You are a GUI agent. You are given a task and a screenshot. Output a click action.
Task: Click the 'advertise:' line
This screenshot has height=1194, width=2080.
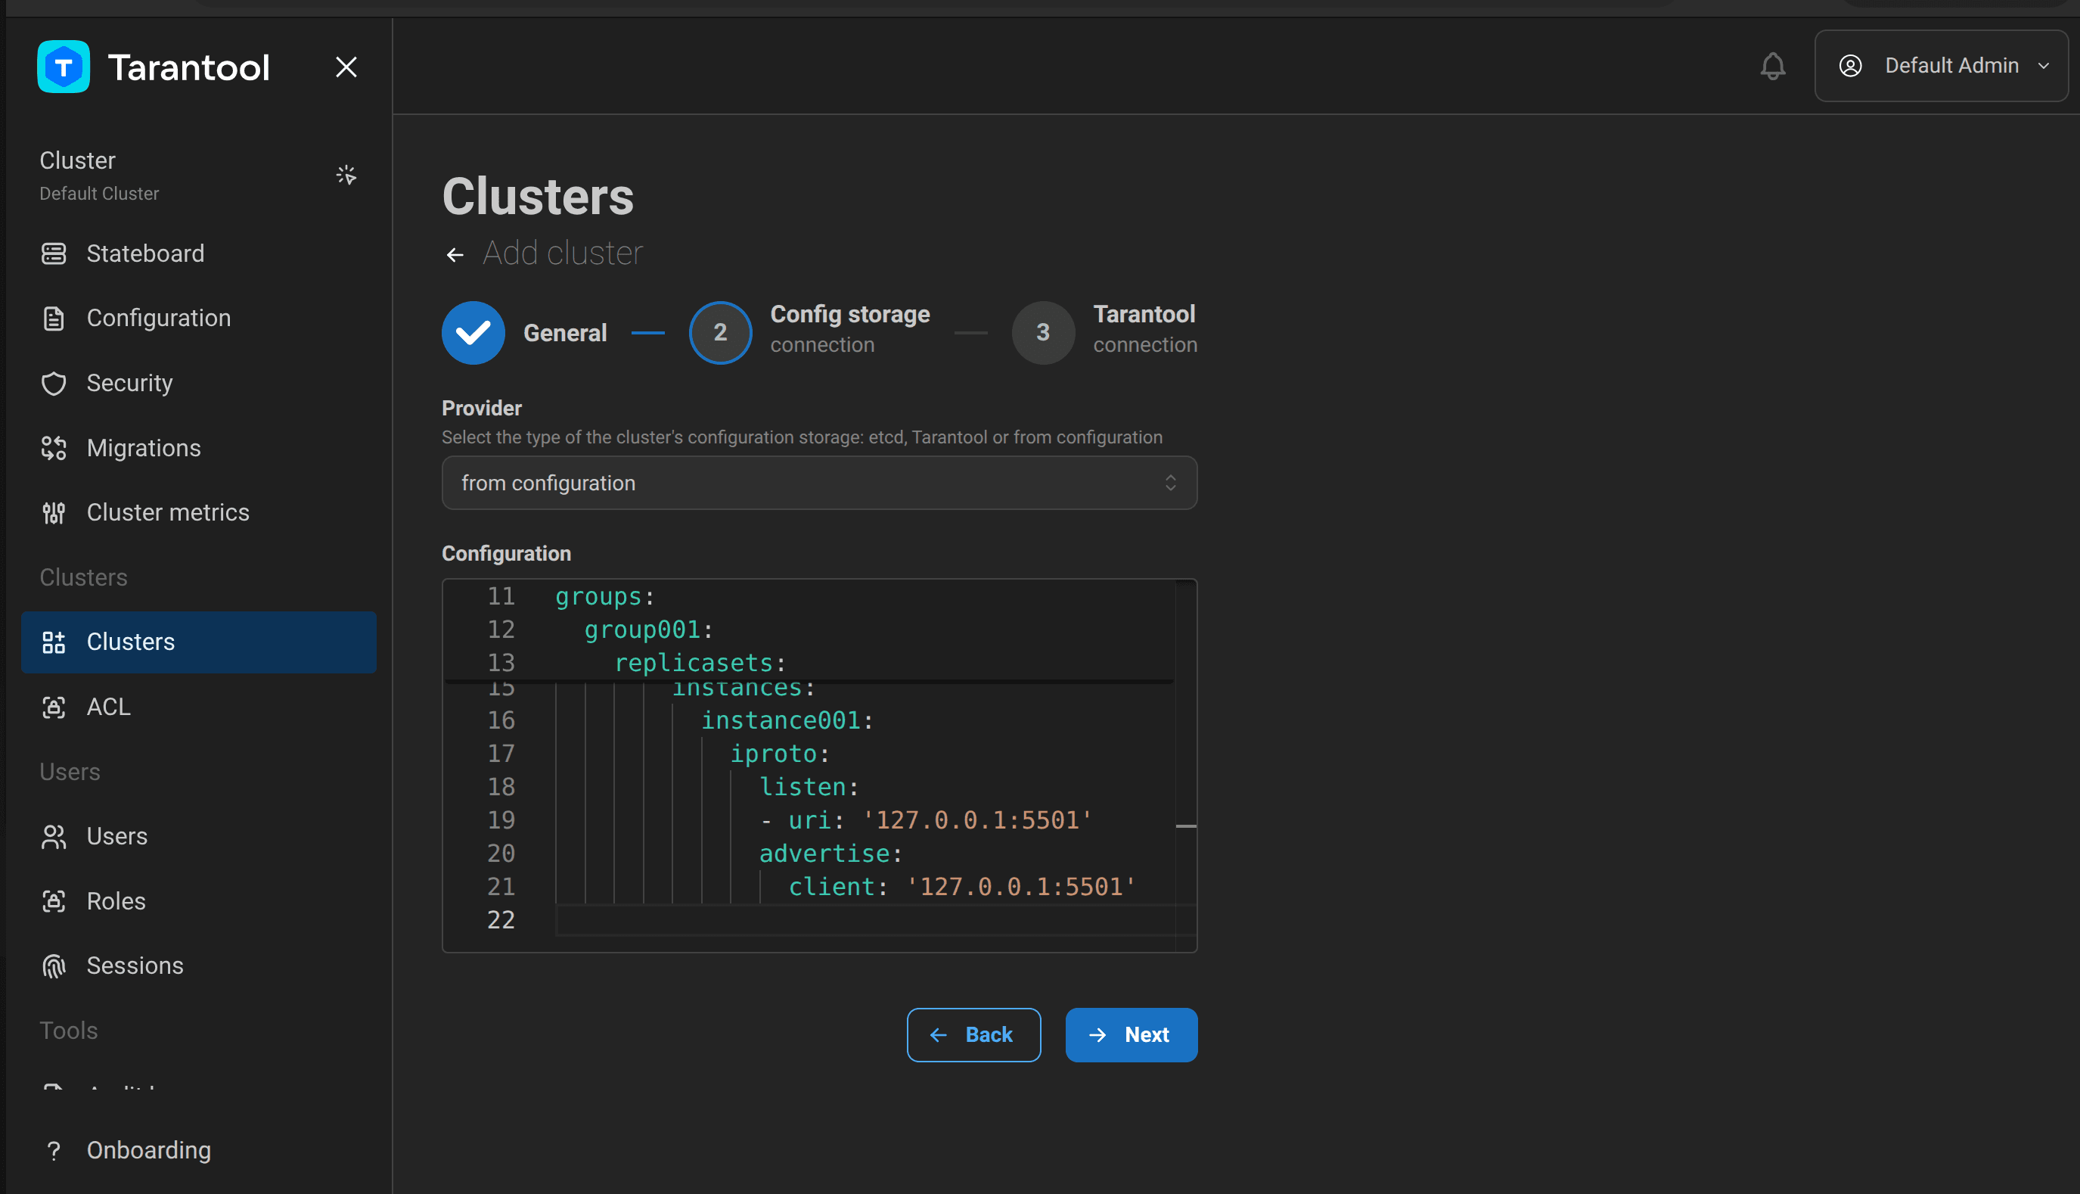pos(830,854)
